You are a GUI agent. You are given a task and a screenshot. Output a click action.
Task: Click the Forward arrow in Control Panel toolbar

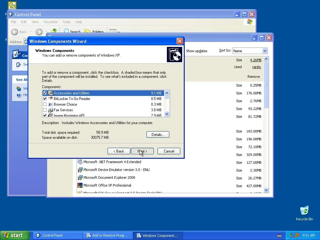pyautogui.click(x=39, y=32)
